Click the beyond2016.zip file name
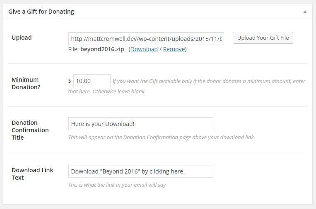 coord(102,49)
